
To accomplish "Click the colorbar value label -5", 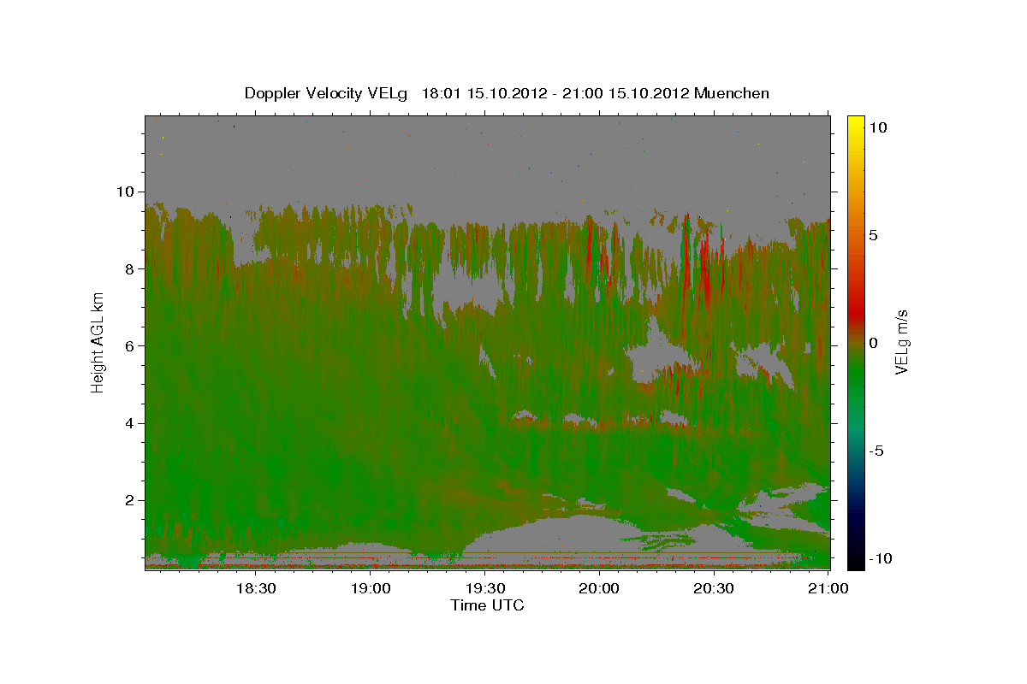I will point(876,451).
